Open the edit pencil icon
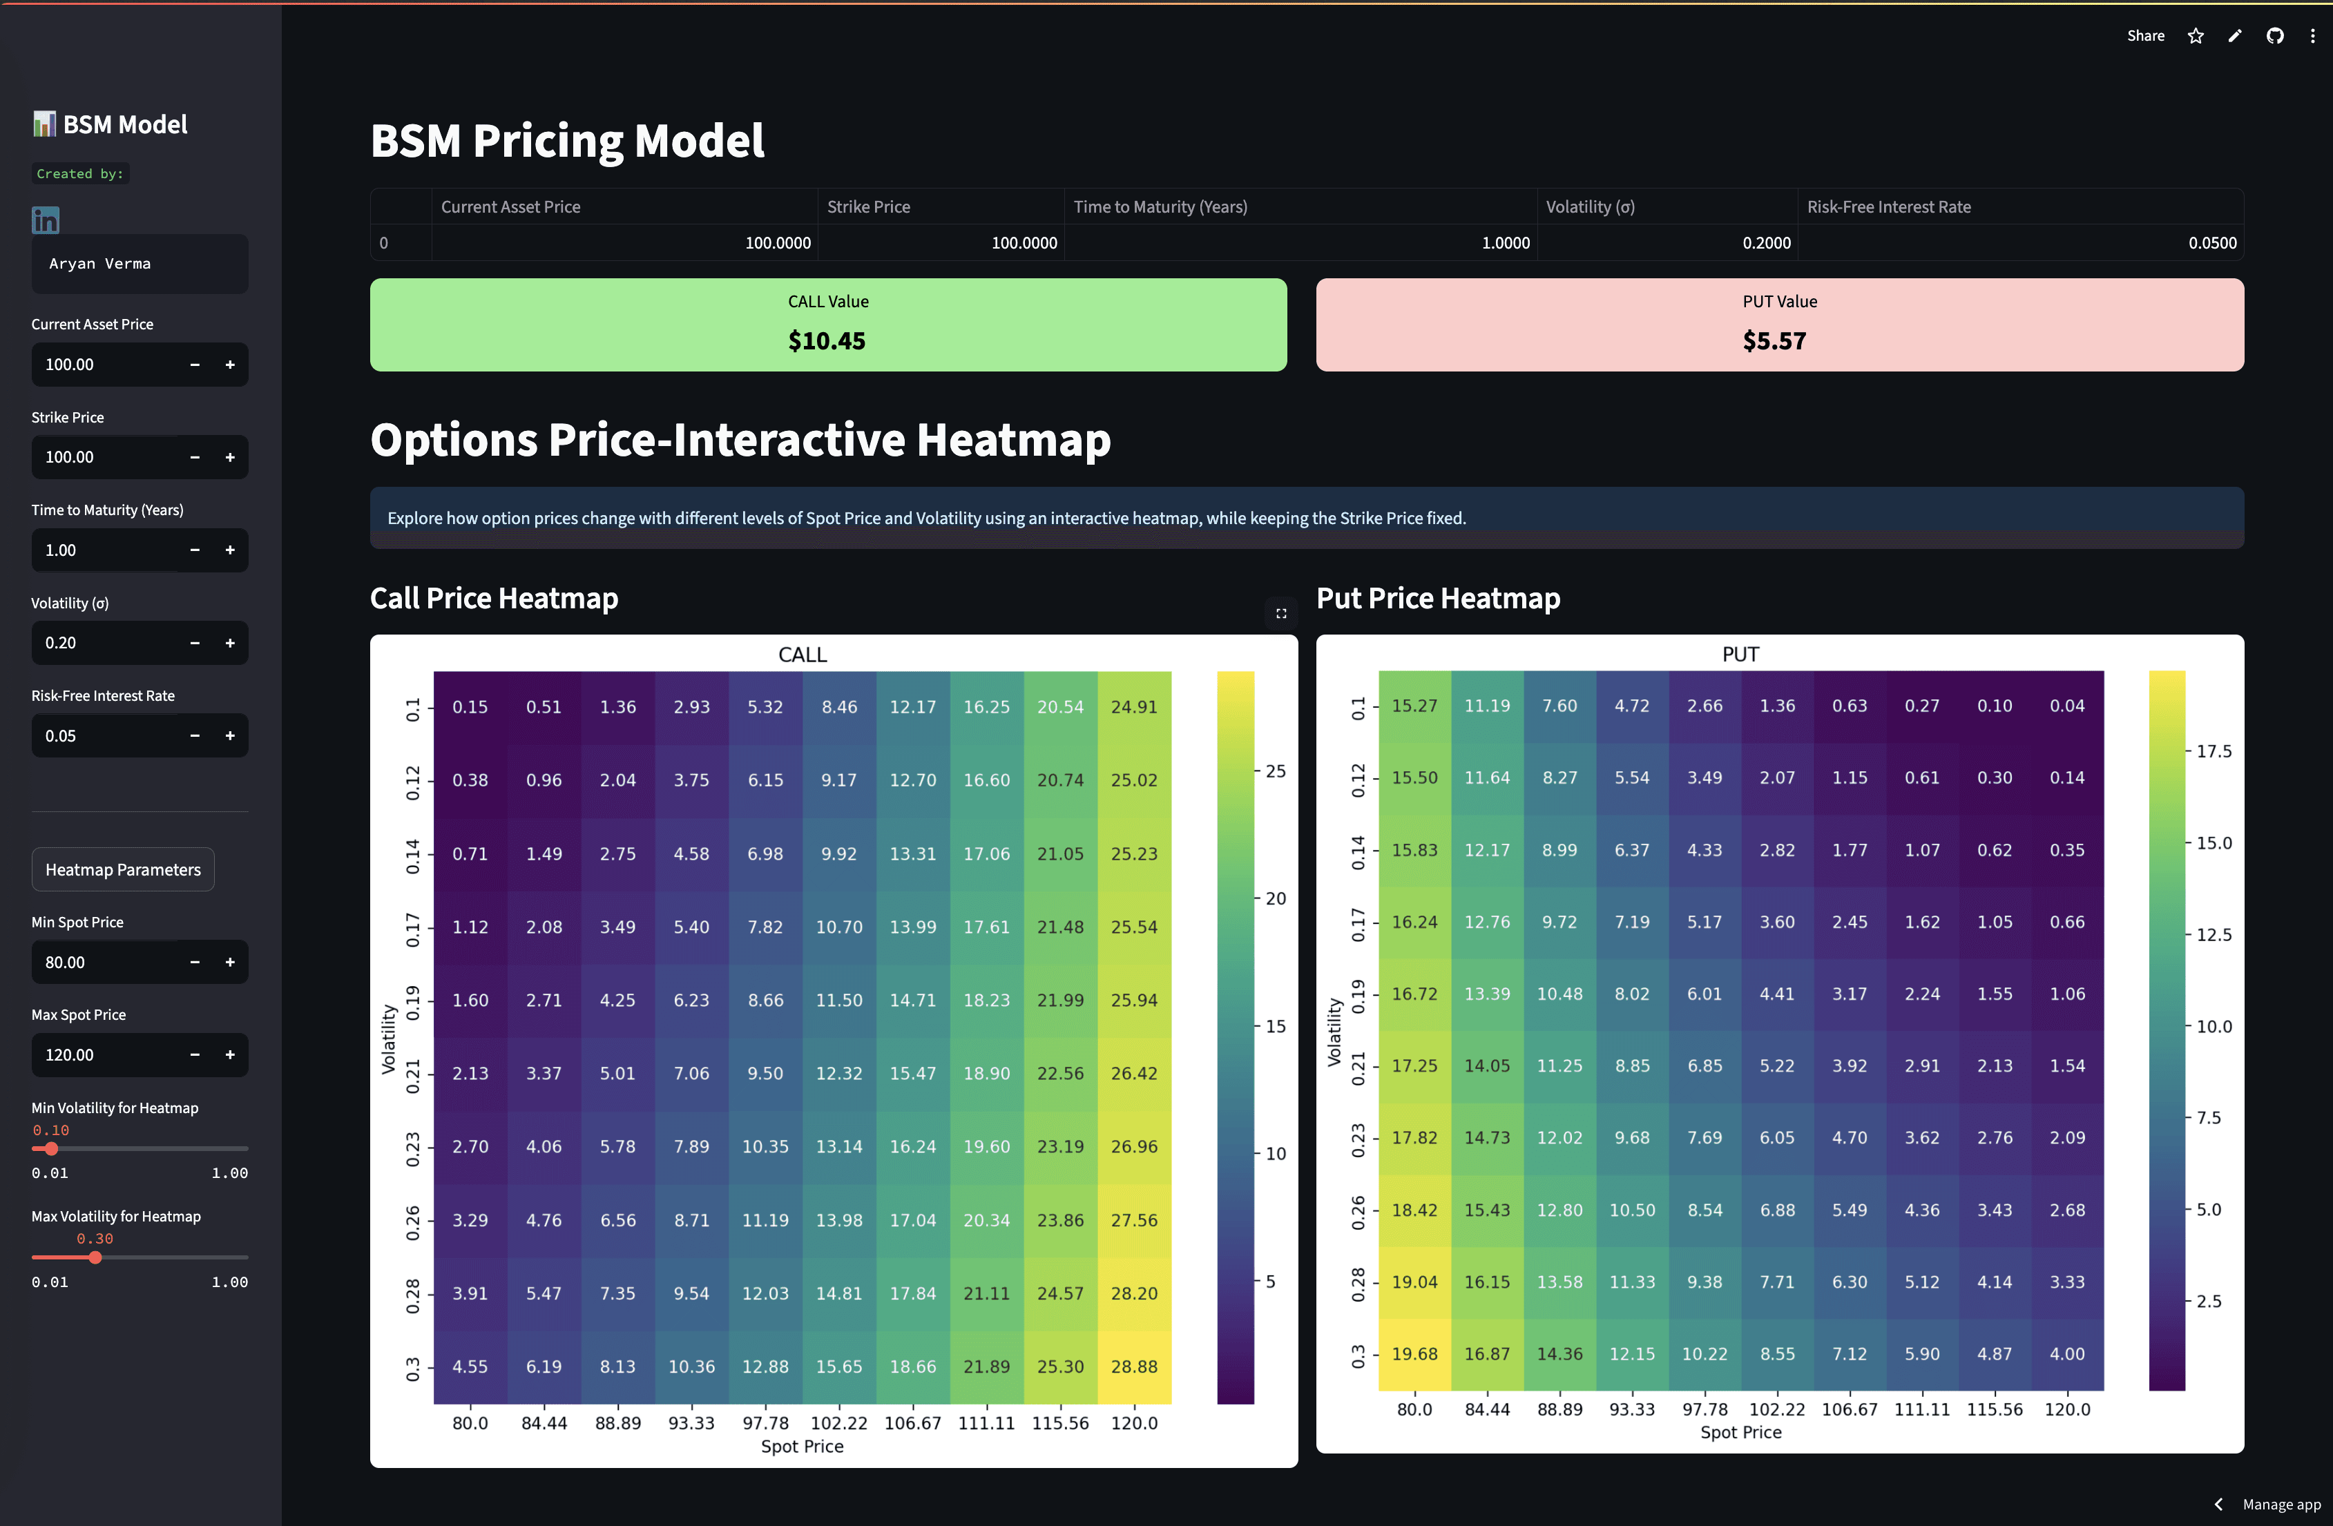Image resolution: width=2333 pixels, height=1526 pixels. (2235, 35)
